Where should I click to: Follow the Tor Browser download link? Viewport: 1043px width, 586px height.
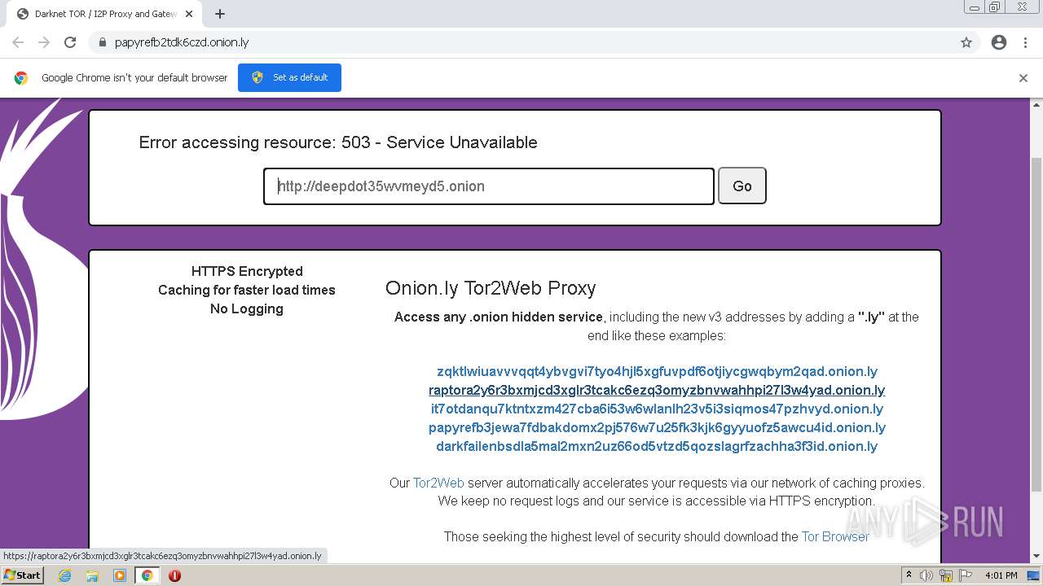point(835,537)
